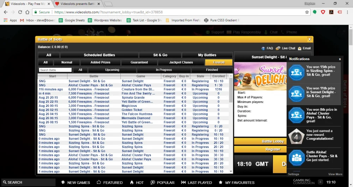Screen dimensions: 353x187
Task: Open HOT games in bottom bar
Action: click(x=137, y=182)
